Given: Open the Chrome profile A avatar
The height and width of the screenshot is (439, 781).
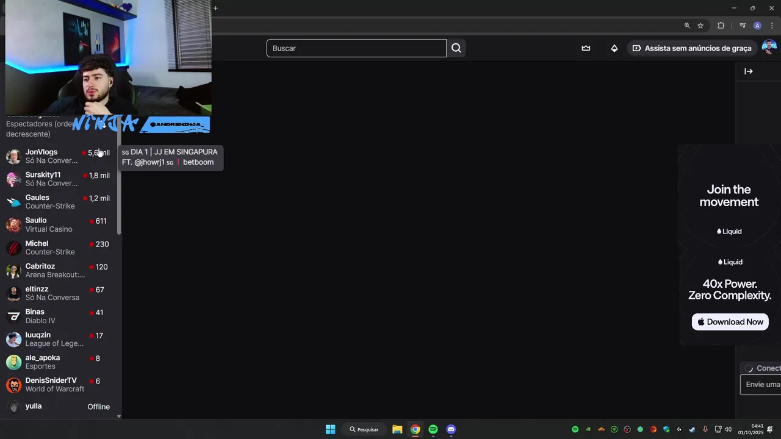Looking at the screenshot, I should (x=757, y=26).
